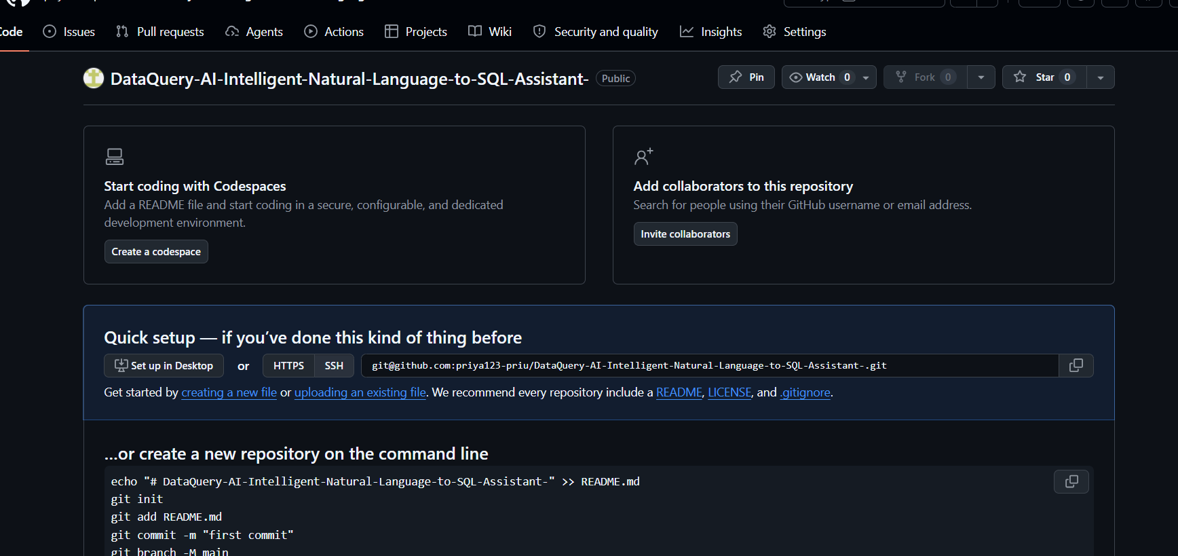Click Set up in Desktop
Viewport: 1178px width, 556px height.
164,366
